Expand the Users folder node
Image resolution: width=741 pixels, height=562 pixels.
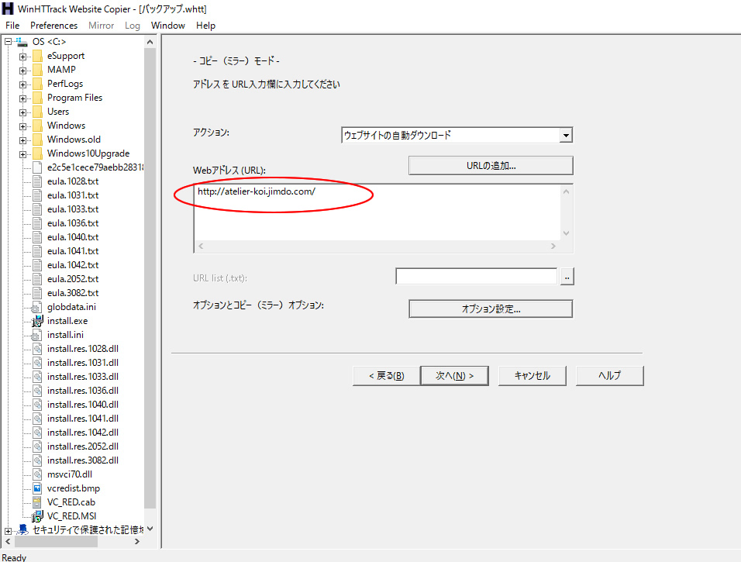click(x=22, y=111)
